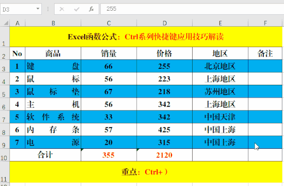This screenshot has width=284, height=186.
Task: Click the '备注' header cell
Action: coord(265,53)
